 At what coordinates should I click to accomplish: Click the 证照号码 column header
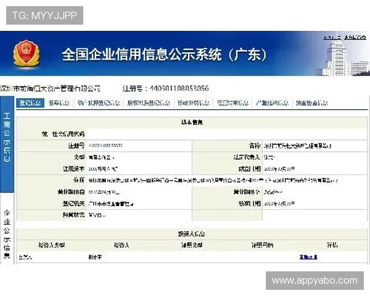[262, 245]
